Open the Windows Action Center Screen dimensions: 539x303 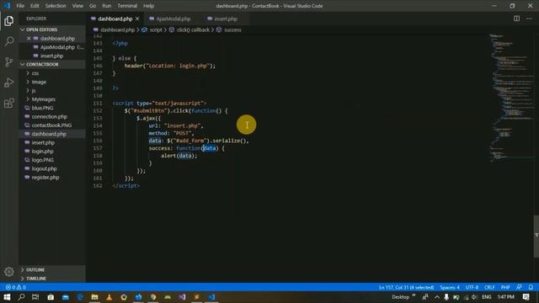pos(526,297)
